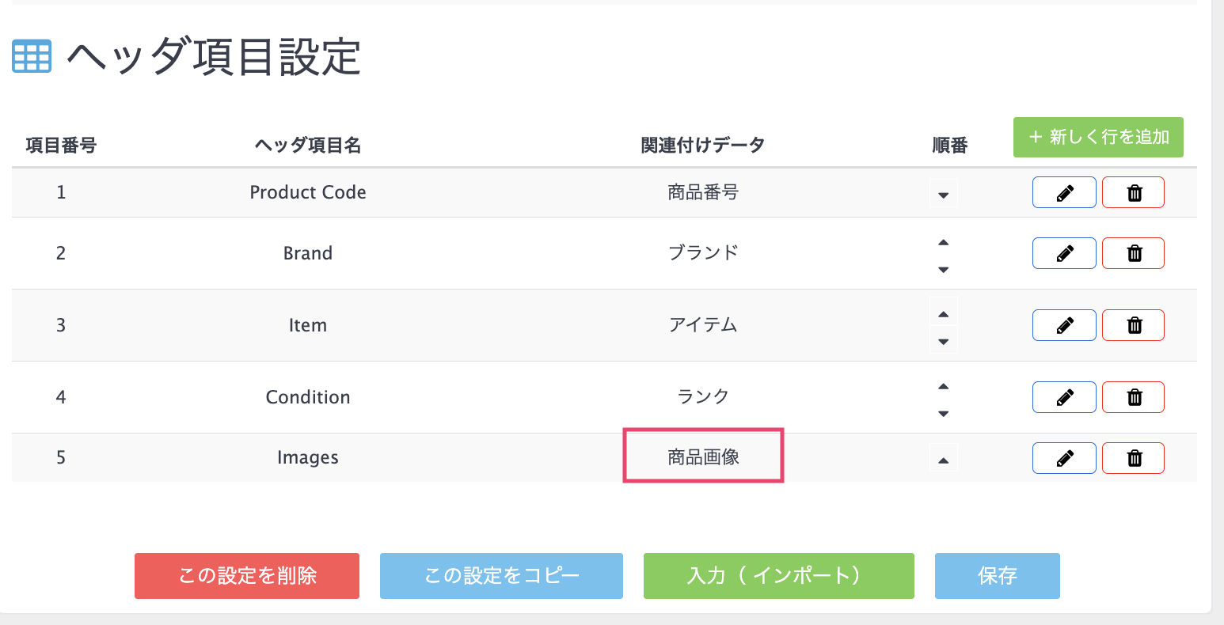The height and width of the screenshot is (625, 1224).
Task: Select the Condition header name cell
Action: click(x=308, y=397)
